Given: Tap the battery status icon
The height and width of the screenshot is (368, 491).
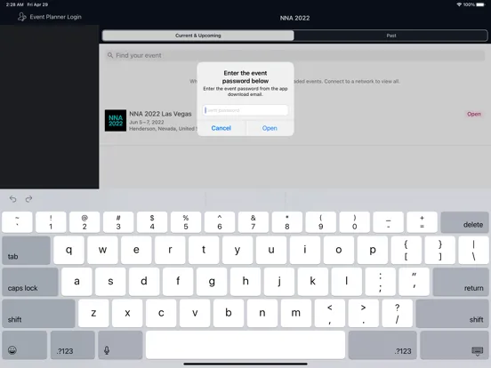Looking at the screenshot, I should click(480, 4).
